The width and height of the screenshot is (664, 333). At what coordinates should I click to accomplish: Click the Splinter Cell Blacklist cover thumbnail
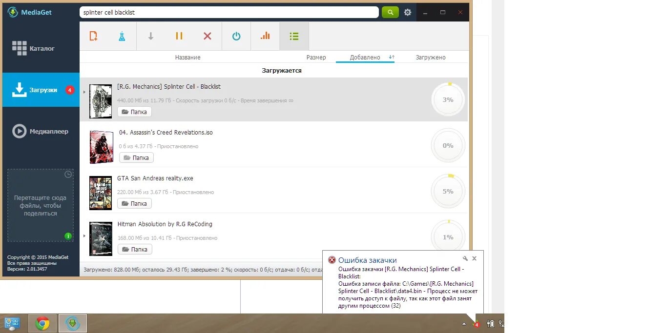101,101
